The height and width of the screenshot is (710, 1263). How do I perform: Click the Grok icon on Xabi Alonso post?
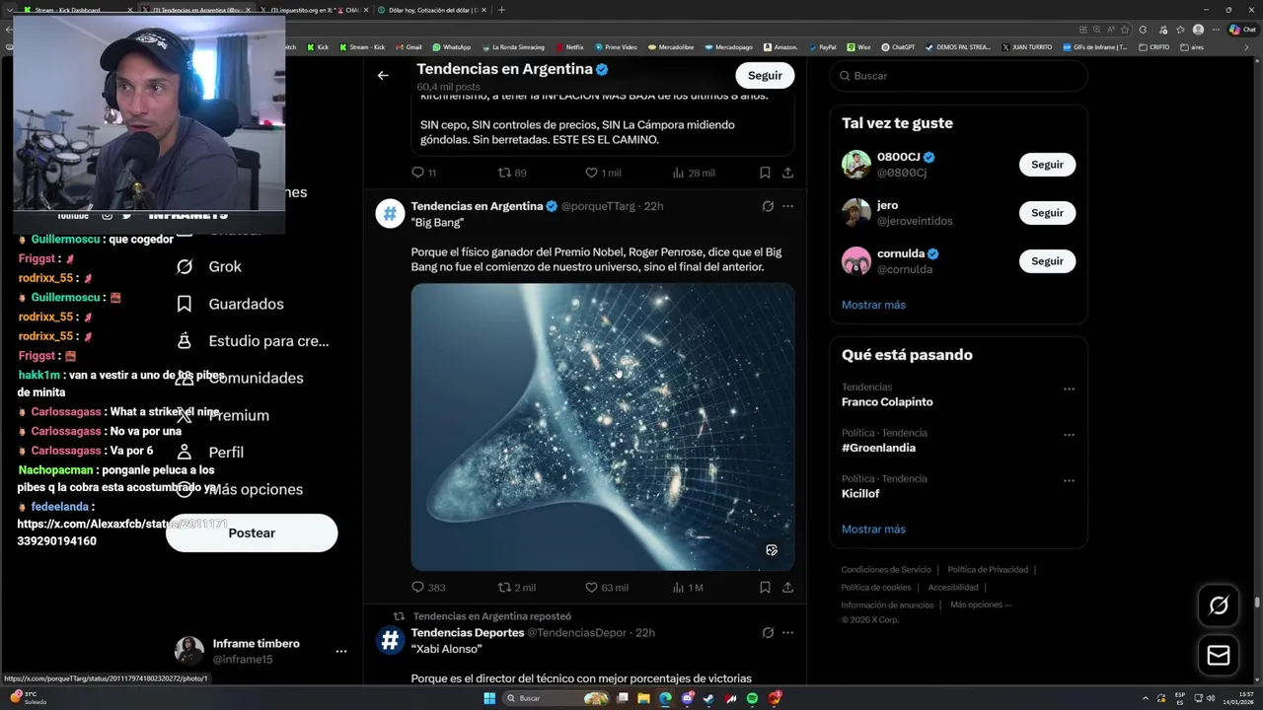coord(768,632)
